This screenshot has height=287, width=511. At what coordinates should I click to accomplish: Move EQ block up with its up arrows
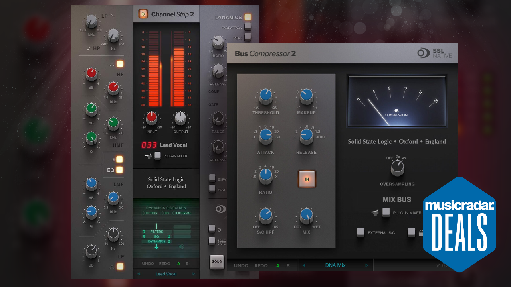tap(169, 236)
